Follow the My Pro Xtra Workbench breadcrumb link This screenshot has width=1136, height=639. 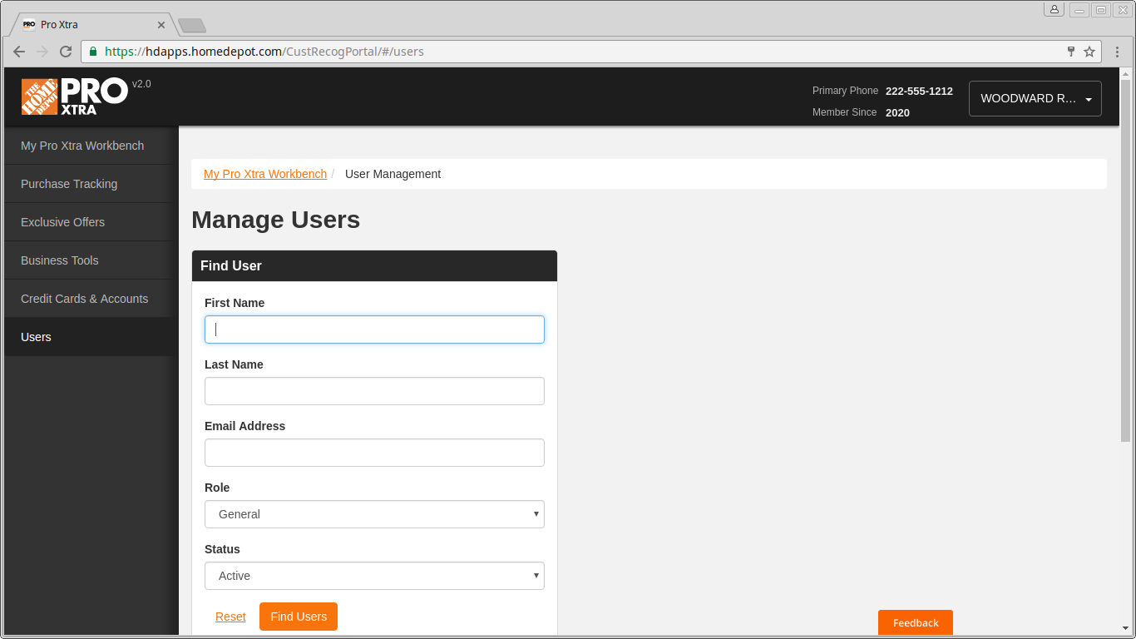264,174
